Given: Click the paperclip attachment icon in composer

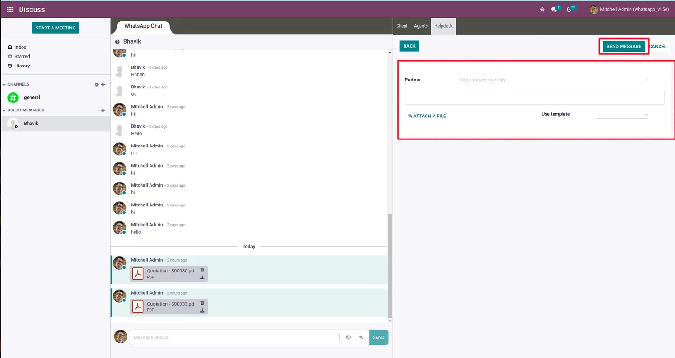Looking at the screenshot, I should (x=361, y=337).
